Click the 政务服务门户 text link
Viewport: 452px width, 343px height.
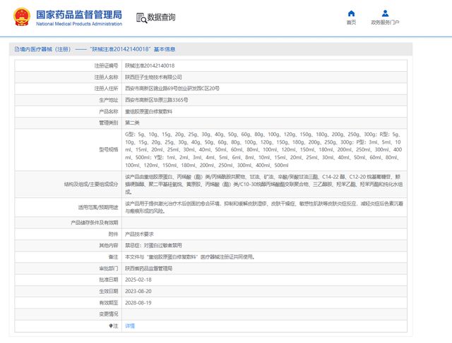point(385,23)
